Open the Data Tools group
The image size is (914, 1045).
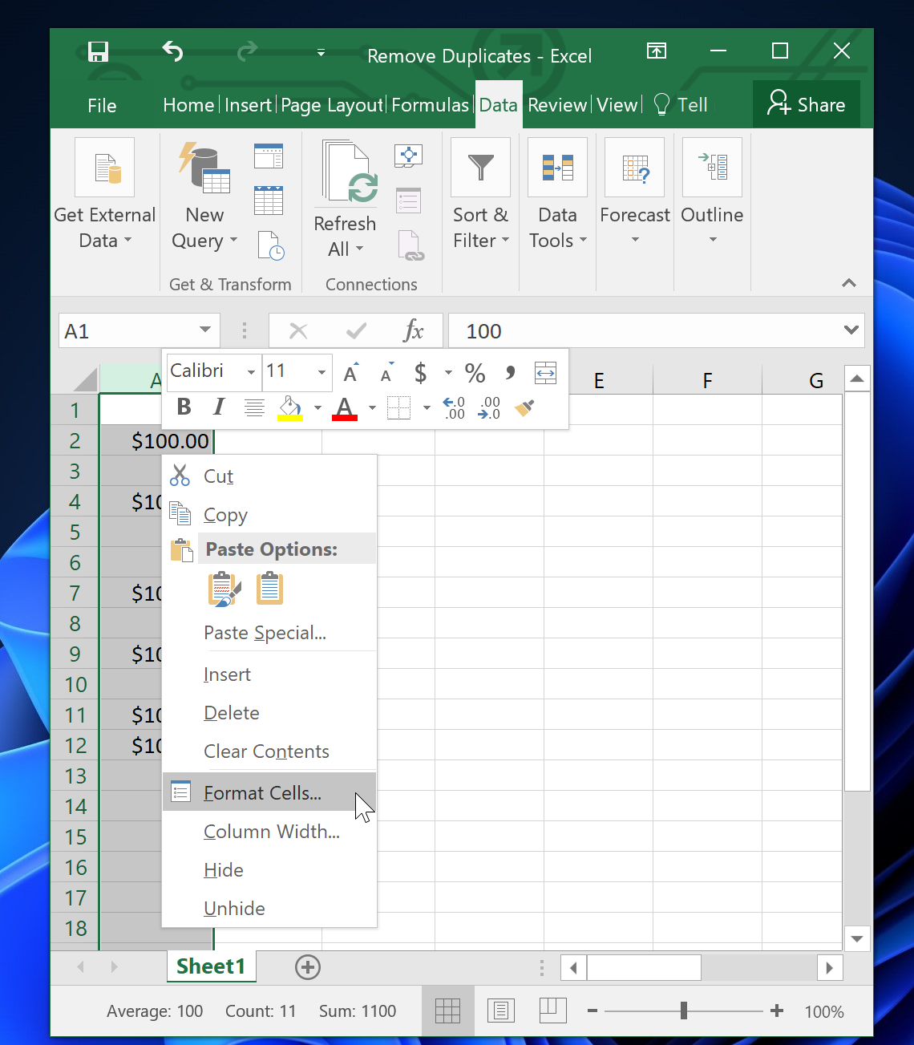pyautogui.click(x=558, y=194)
